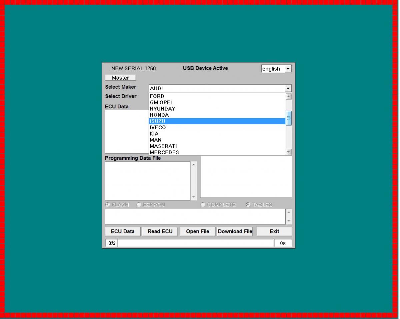
Task: Click the Read ECU button
Action: [160, 231]
